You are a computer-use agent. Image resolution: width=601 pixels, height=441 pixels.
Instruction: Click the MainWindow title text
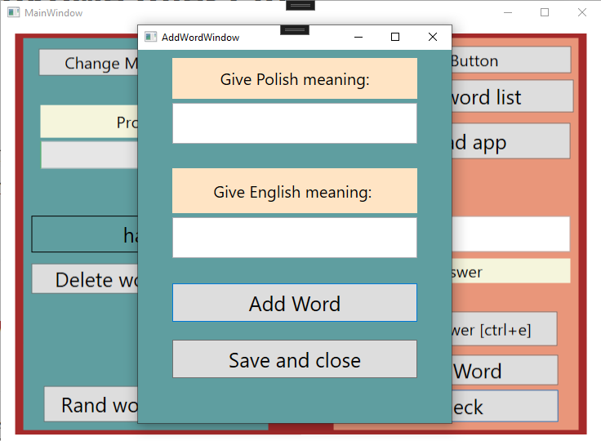53,13
